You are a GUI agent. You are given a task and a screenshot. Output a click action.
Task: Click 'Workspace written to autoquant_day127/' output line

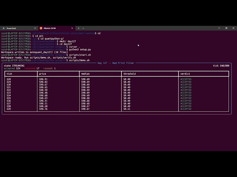click(34, 52)
